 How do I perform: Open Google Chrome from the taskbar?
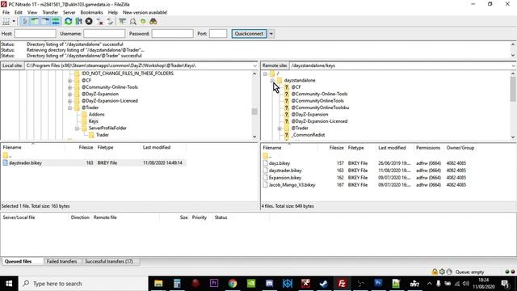233,284
